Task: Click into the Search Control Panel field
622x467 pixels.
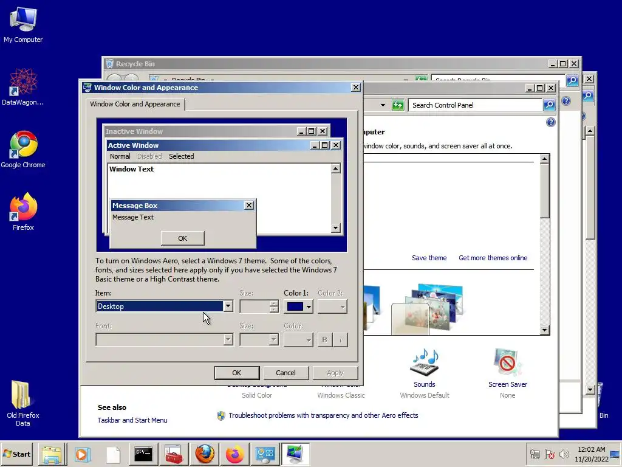Action: [476, 105]
